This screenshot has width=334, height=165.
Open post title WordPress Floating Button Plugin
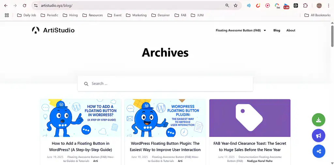click(165, 146)
